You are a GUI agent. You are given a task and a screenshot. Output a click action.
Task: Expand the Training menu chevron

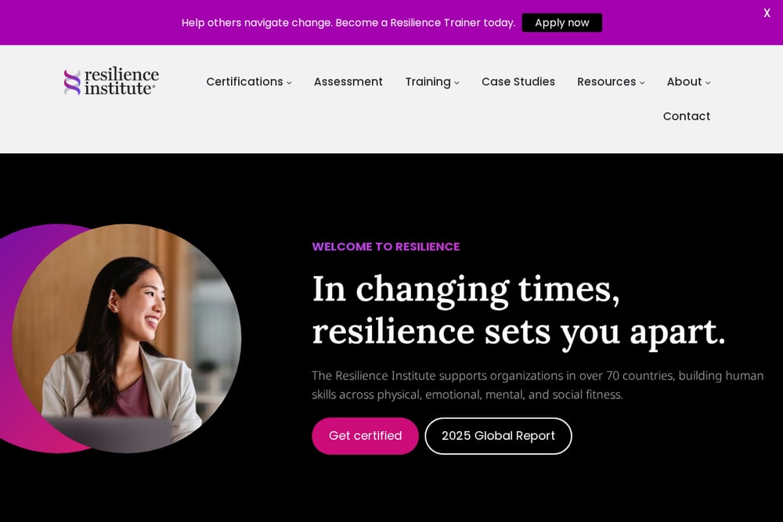(x=457, y=83)
